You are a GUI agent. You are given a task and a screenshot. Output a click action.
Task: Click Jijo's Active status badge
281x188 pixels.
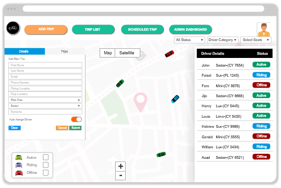click(x=261, y=95)
